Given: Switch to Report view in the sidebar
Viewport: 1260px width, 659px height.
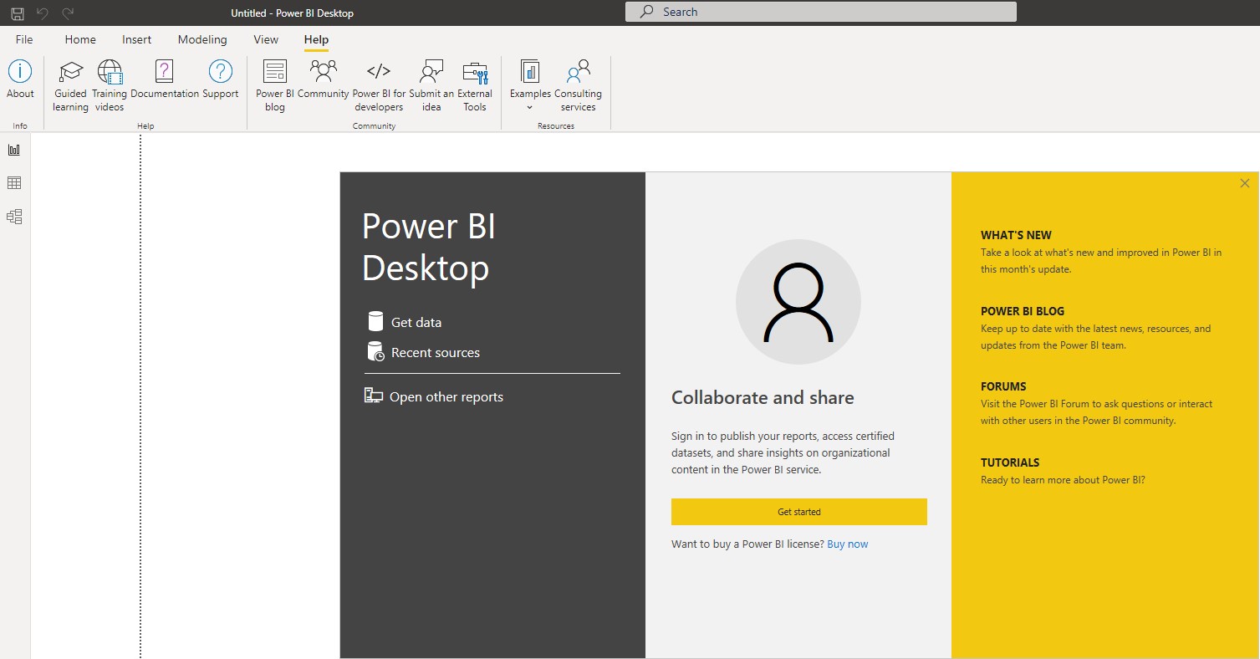Looking at the screenshot, I should click(x=14, y=150).
